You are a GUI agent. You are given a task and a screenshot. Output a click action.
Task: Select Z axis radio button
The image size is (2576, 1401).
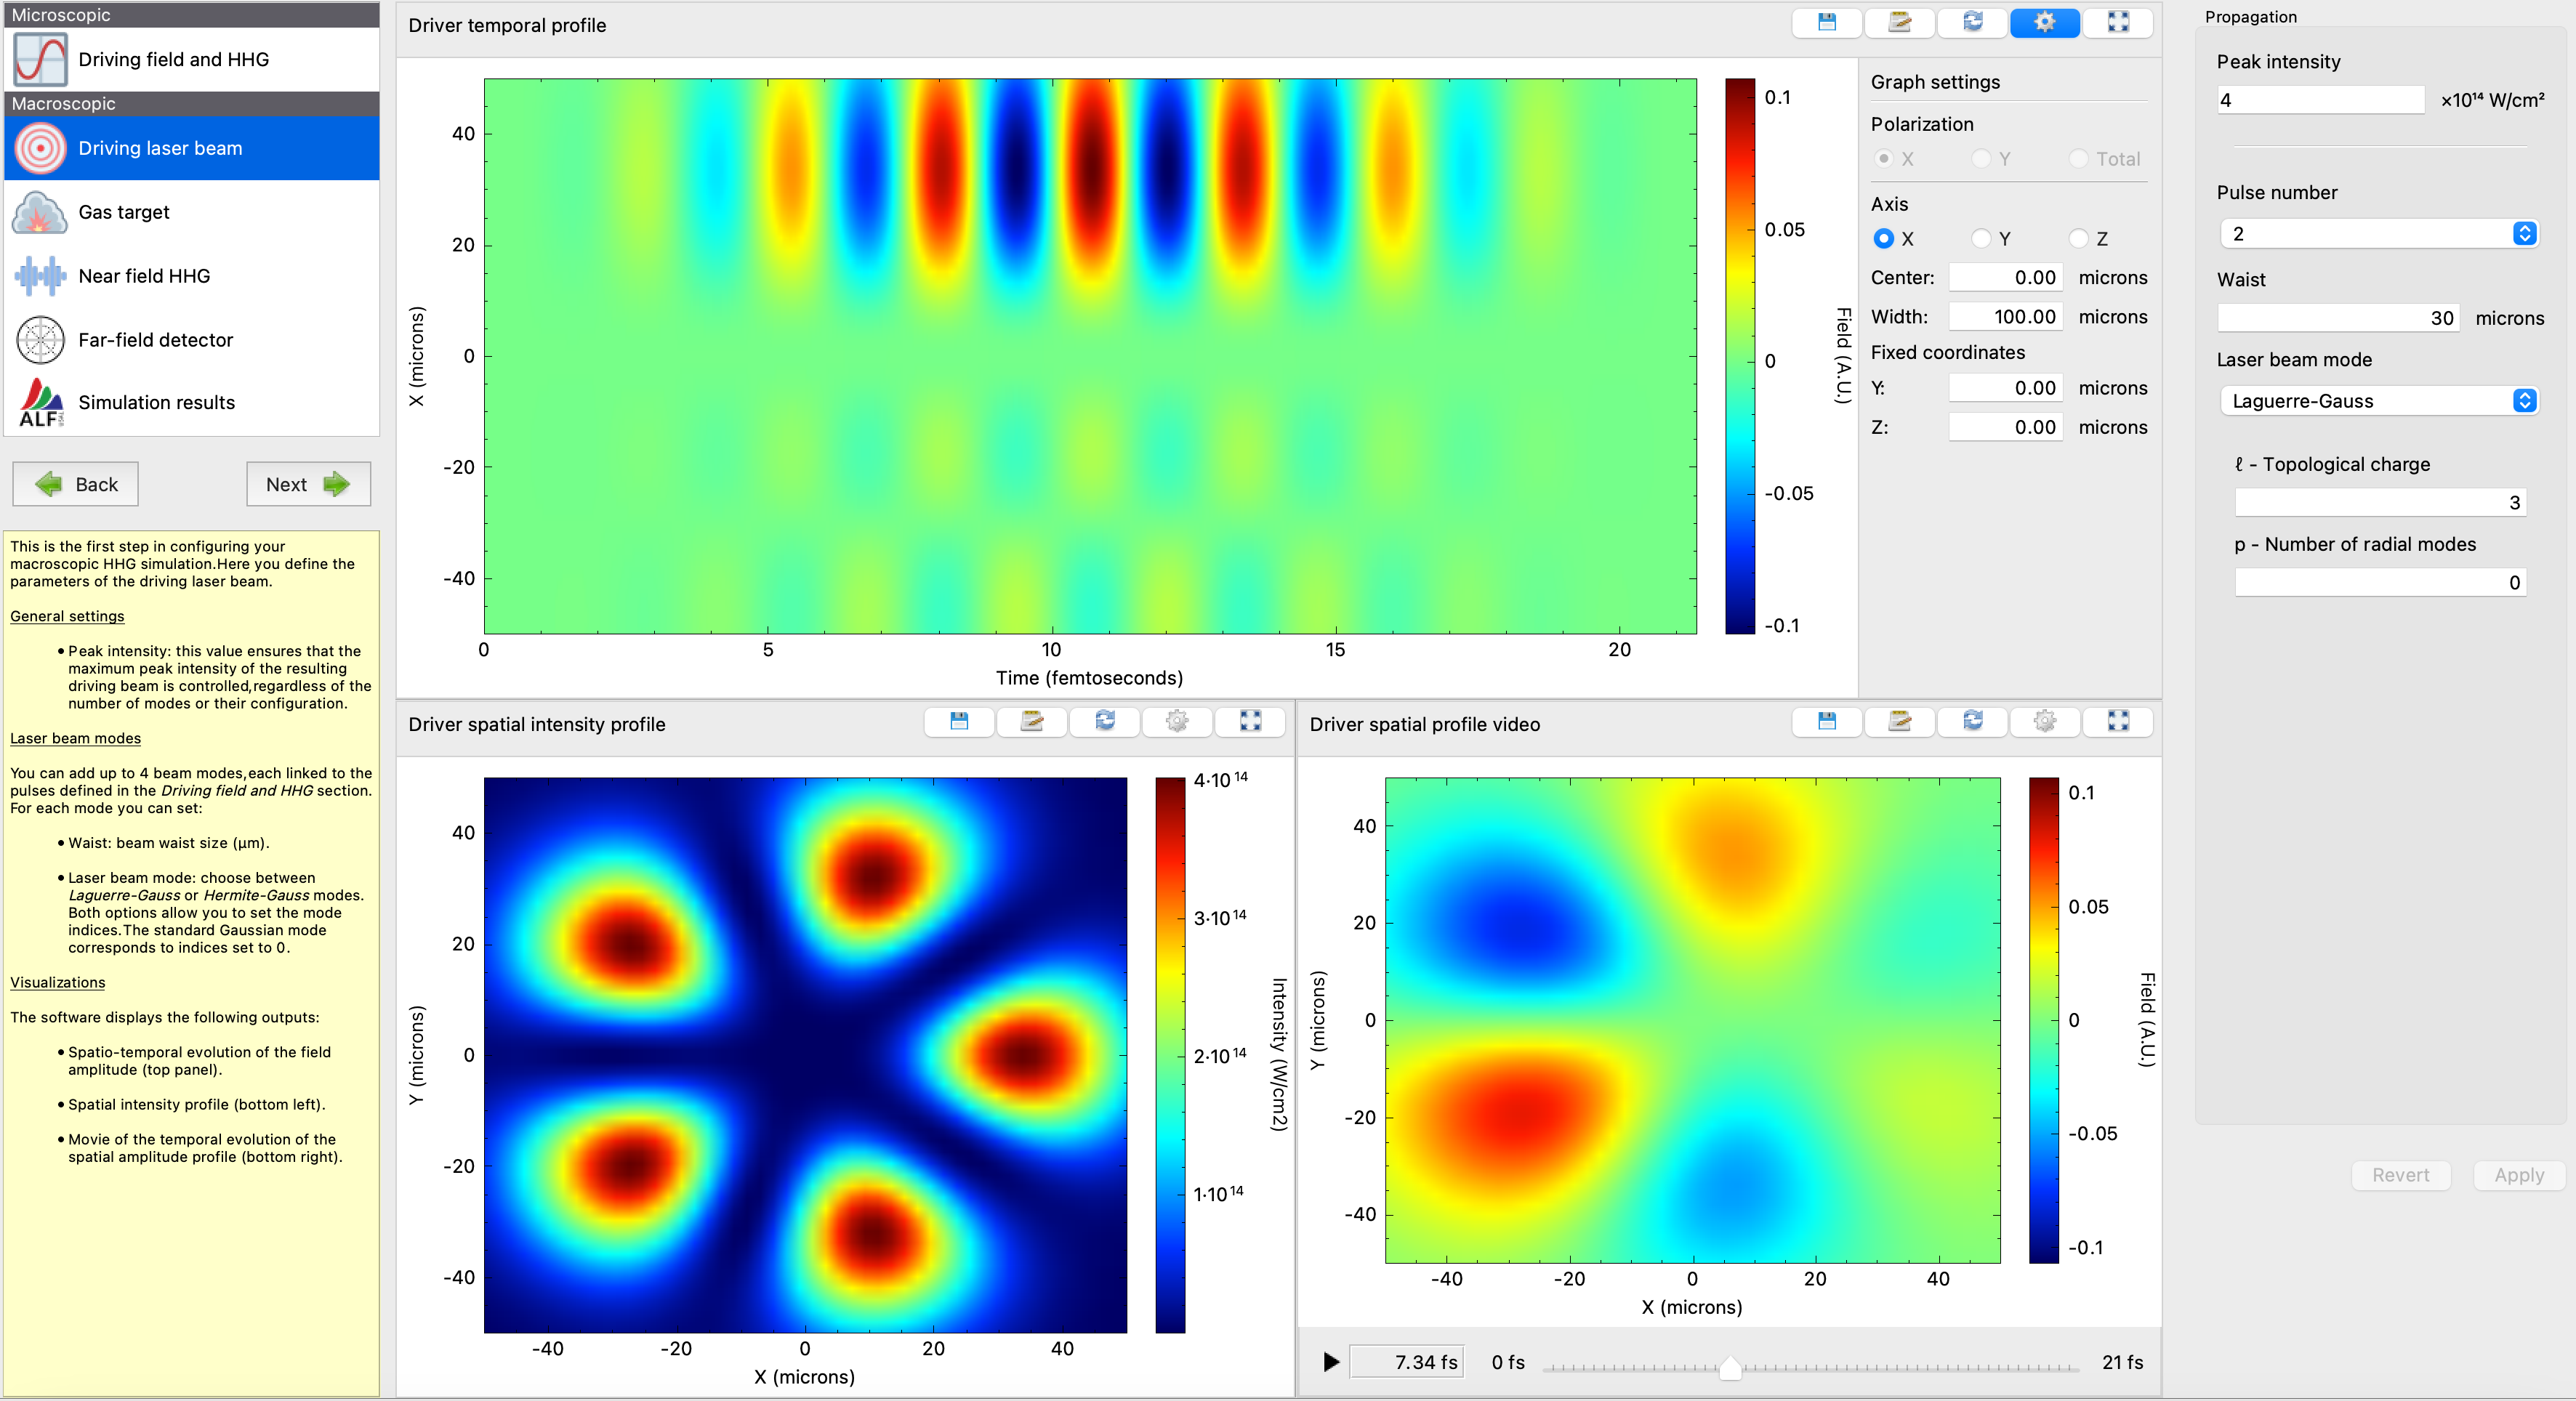pos(2078,238)
